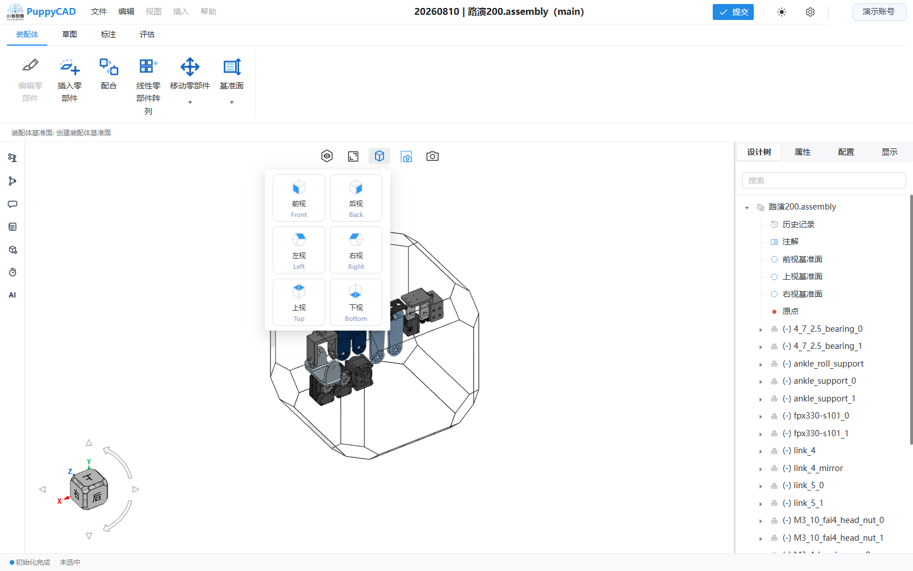
Task: Select the 属性 panel tab
Action: (802, 152)
